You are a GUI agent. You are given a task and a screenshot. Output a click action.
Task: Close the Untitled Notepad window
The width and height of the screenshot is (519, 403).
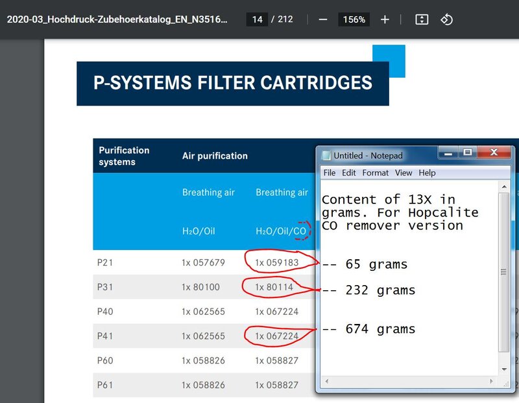coord(494,153)
